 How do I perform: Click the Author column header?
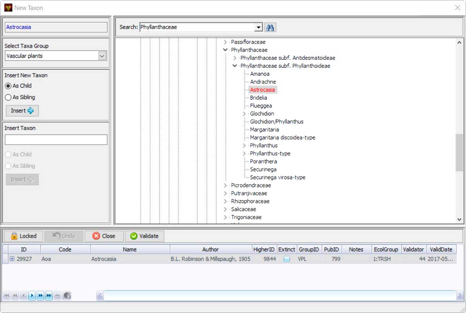[x=210, y=249]
